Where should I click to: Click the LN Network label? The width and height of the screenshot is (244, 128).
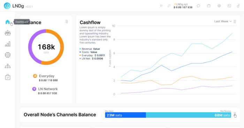tap(48, 89)
